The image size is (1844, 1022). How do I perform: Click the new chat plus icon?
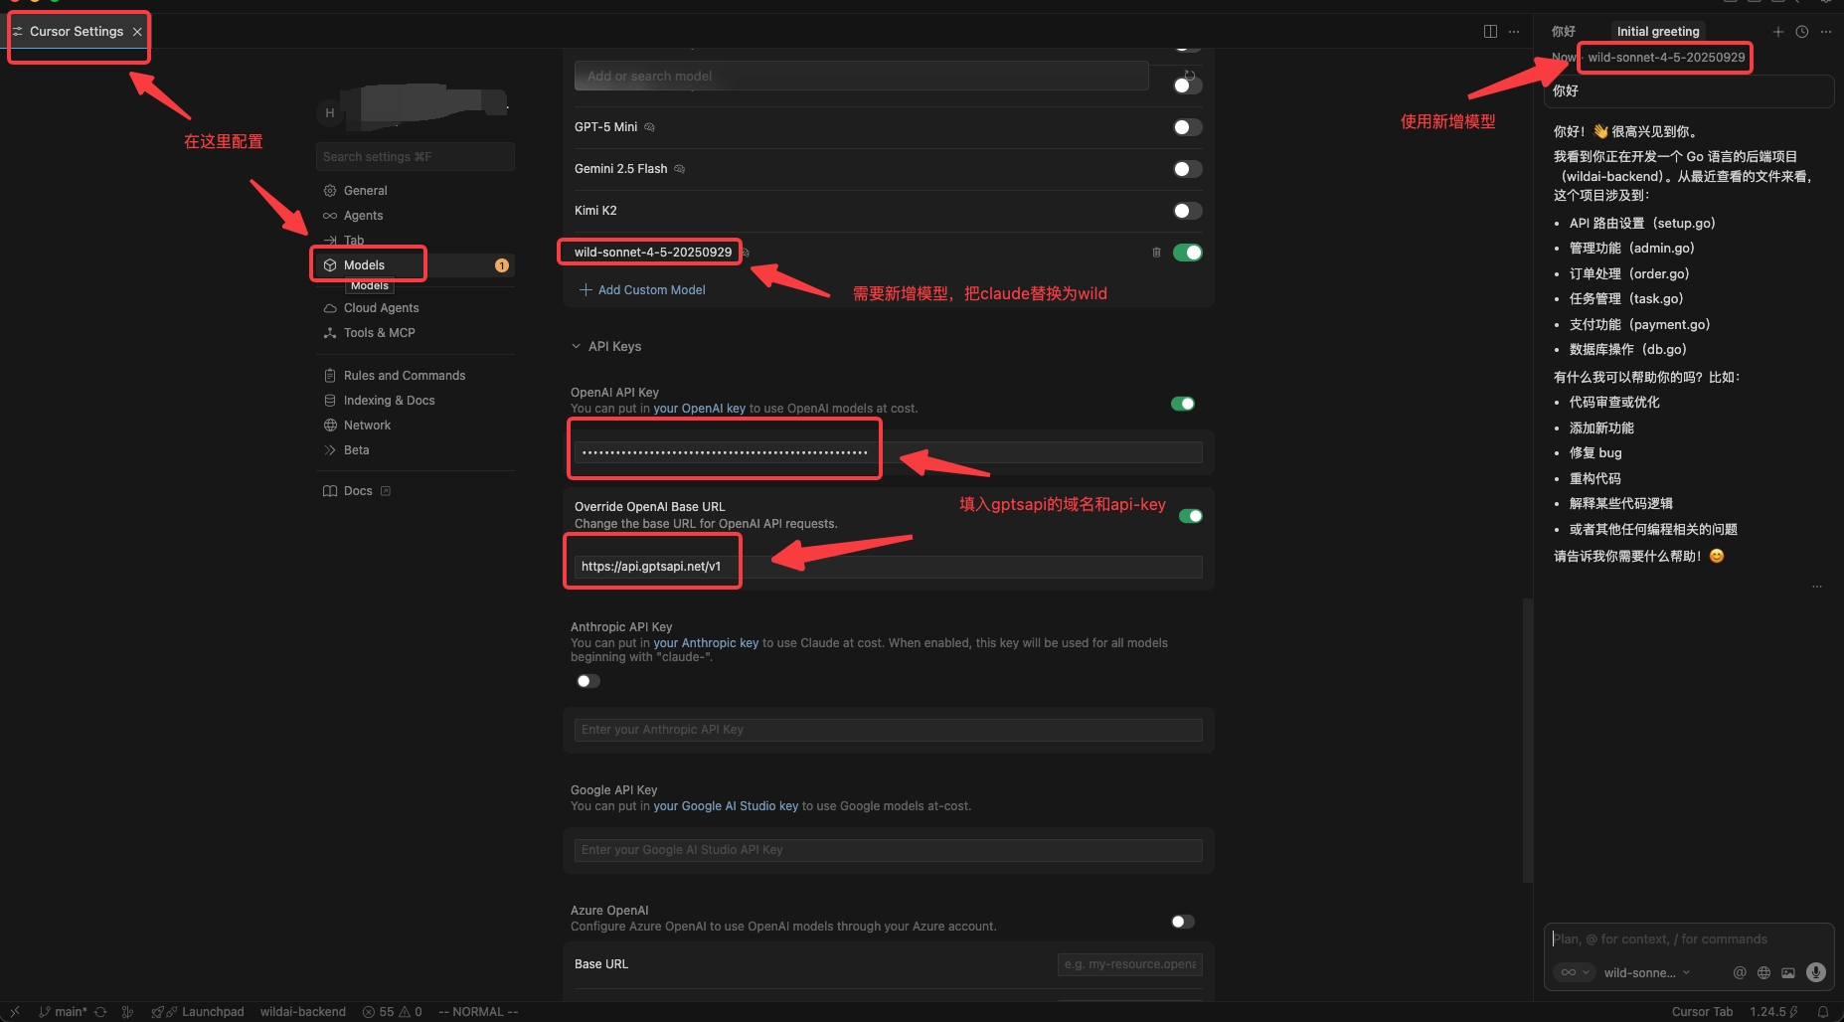tap(1778, 32)
